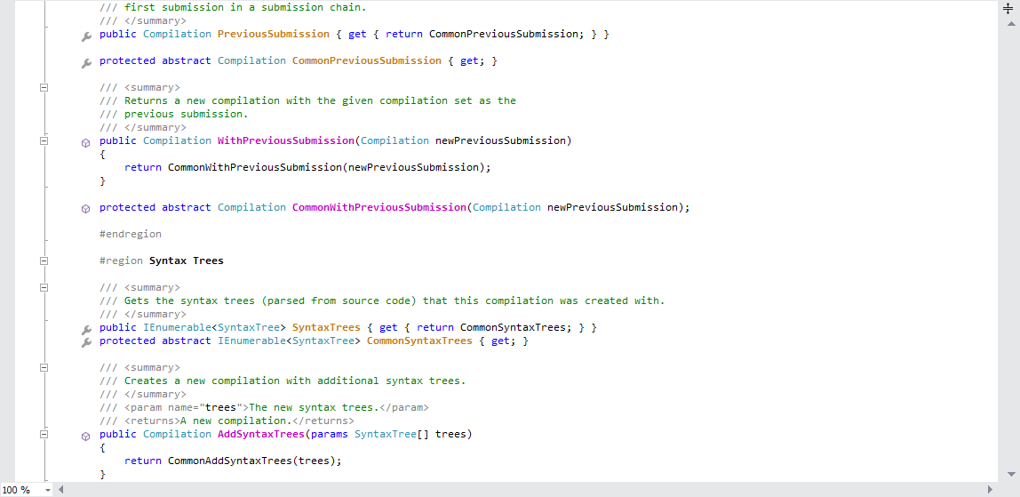Image resolution: width=1020 pixels, height=497 pixels.
Task: Click the #endregion directive
Action: point(130,234)
